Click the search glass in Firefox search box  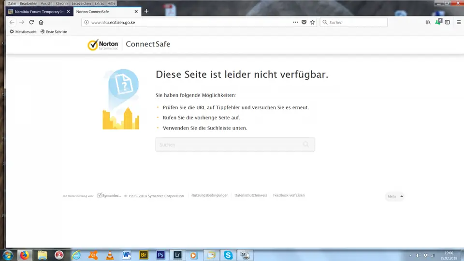(325, 22)
